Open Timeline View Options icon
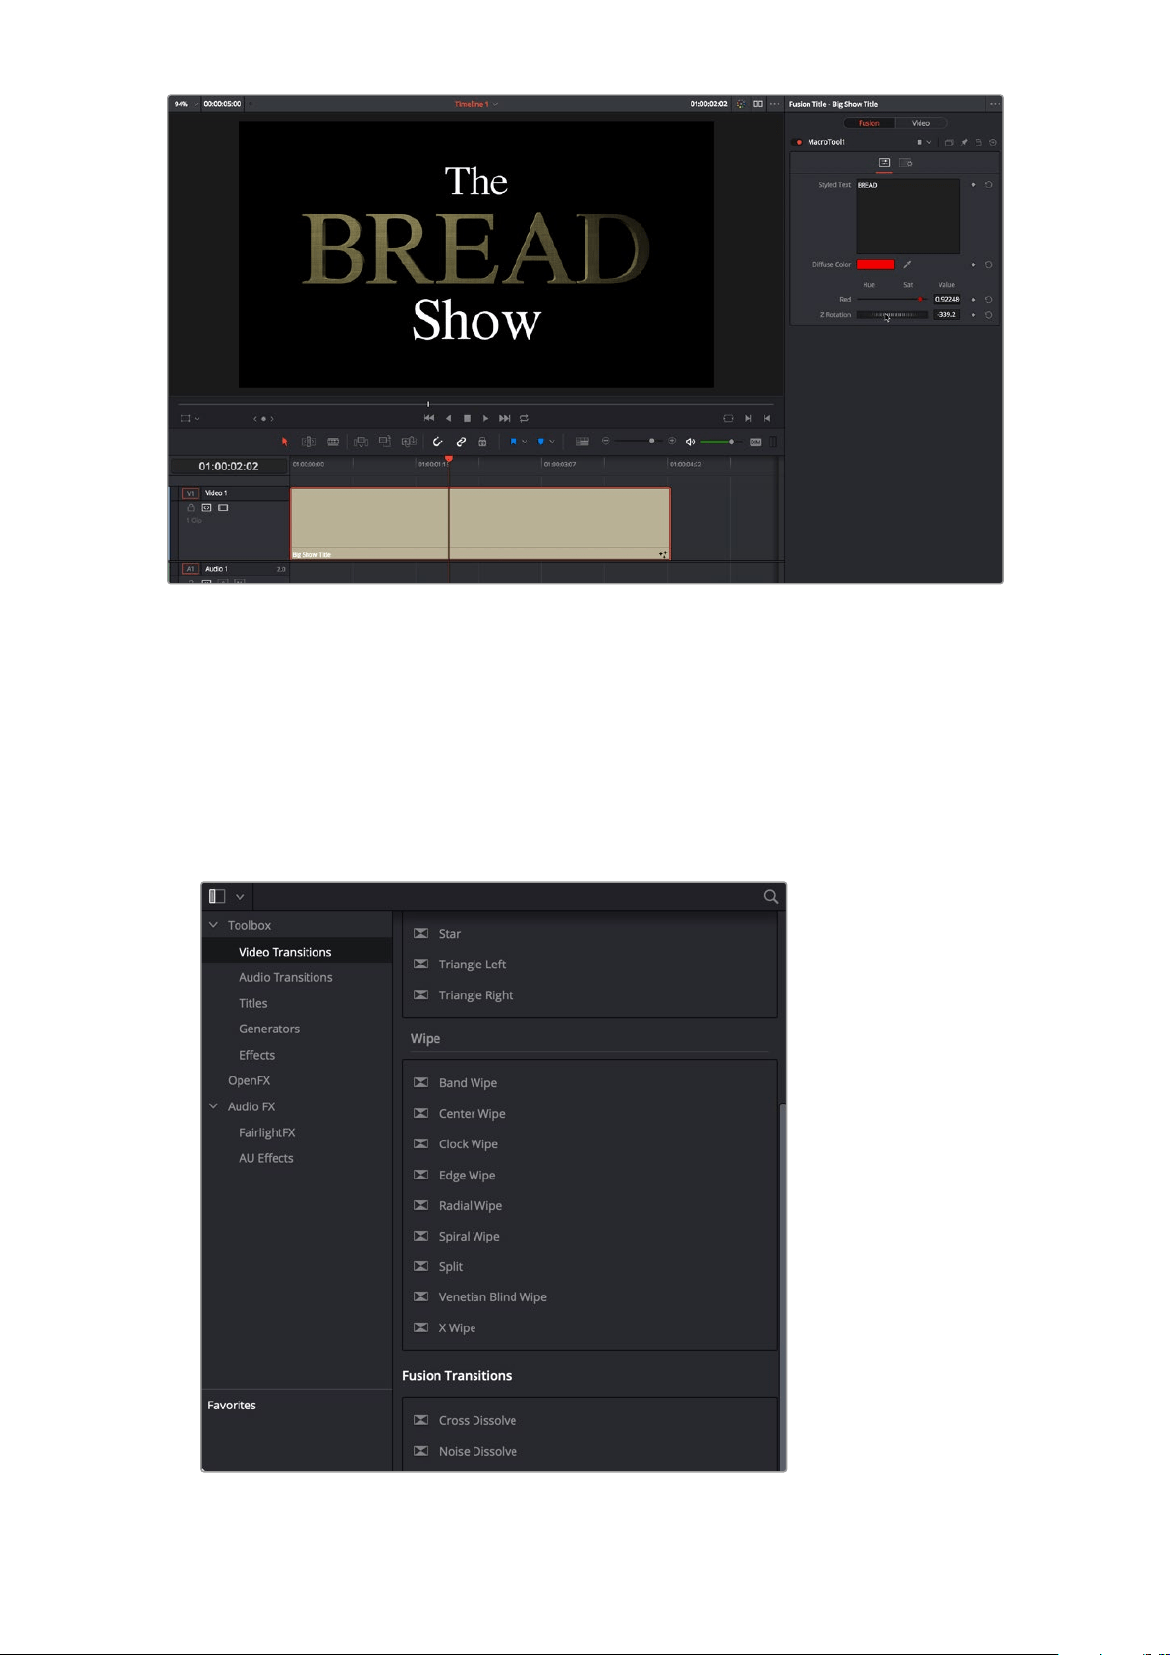The image size is (1171, 1655). coord(582,442)
